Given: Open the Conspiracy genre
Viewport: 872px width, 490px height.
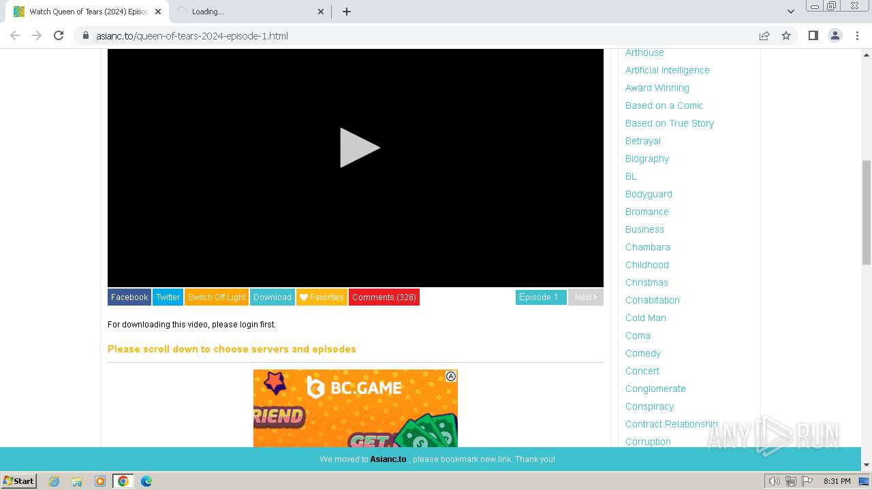Looking at the screenshot, I should click(x=649, y=406).
